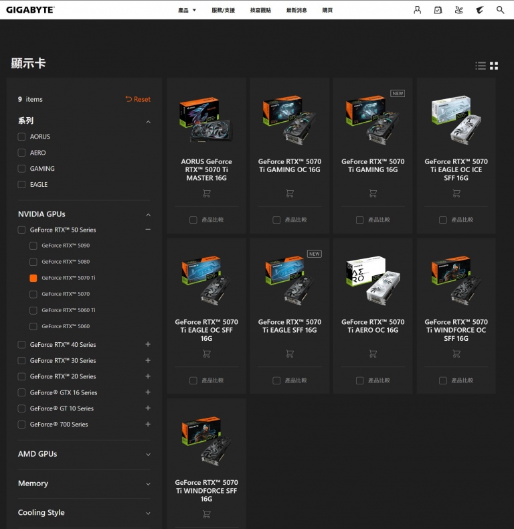This screenshot has height=529, width=514.
Task: Enable compare for AORUS RTX 5070 Ti MASTER
Action: (193, 220)
